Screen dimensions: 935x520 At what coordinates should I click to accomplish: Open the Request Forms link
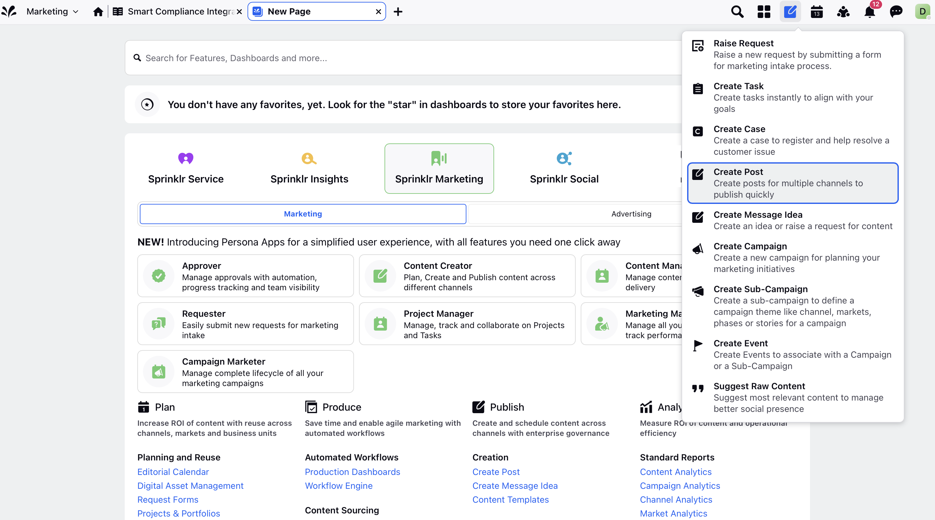tap(168, 500)
